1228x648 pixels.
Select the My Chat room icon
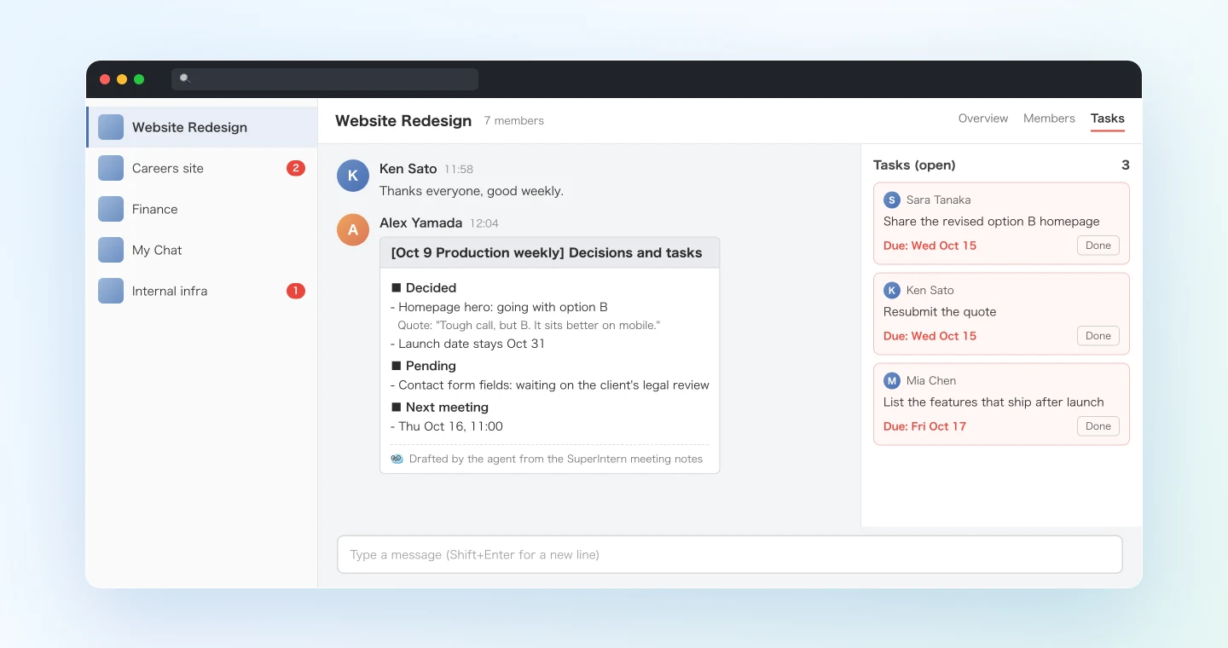111,250
